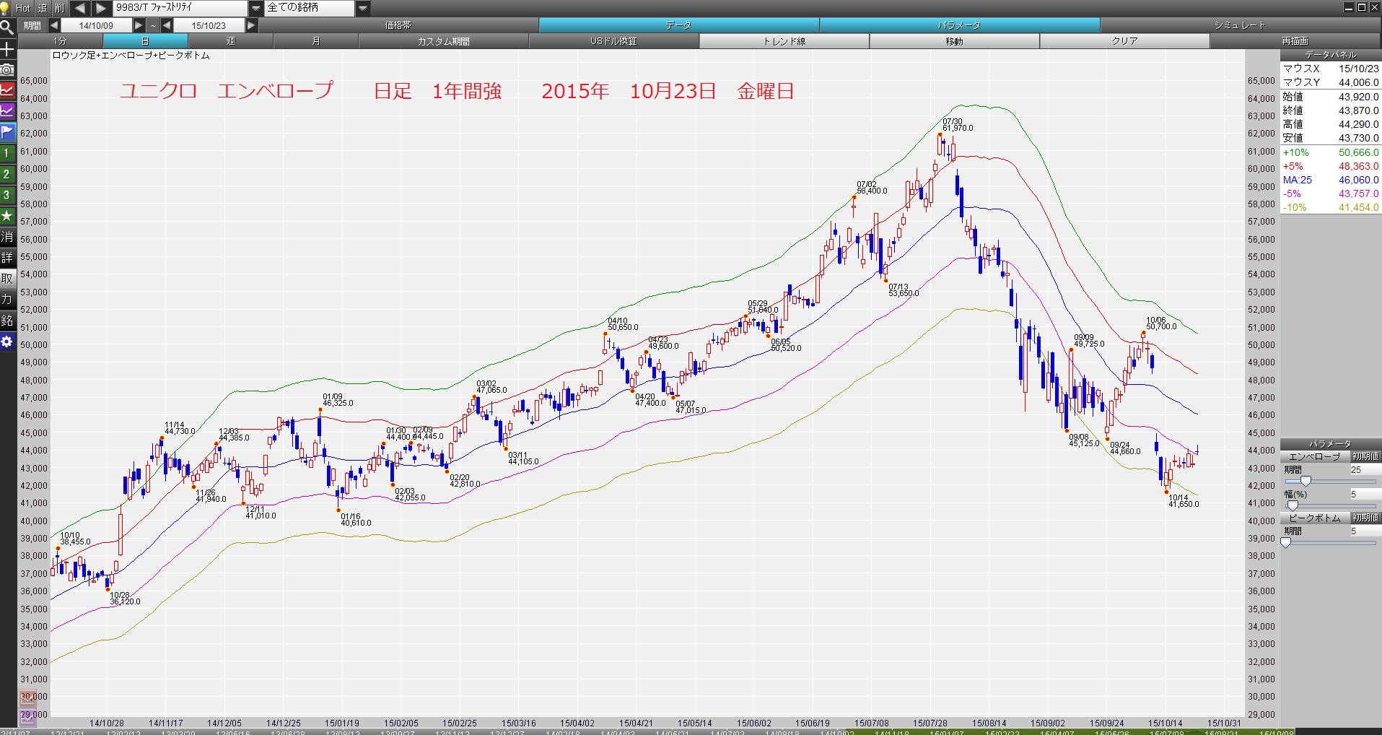Image resolution: width=1382 pixels, height=735 pixels.
Task: Click the エンベロープ 期間 slider handle
Action: coord(1306,481)
